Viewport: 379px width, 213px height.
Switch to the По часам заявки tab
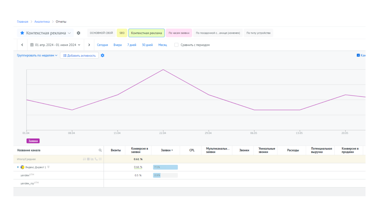pos(179,33)
